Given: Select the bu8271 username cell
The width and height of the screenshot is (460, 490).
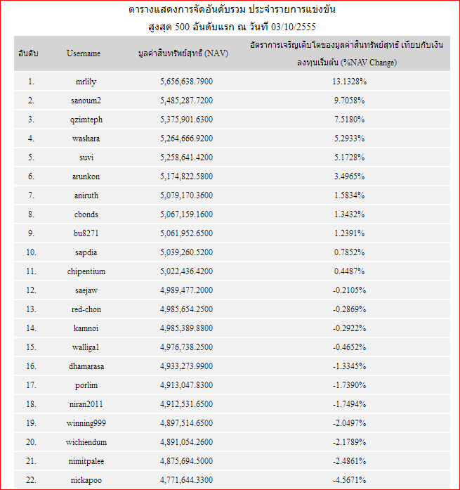Looking at the screenshot, I should 86,233.
